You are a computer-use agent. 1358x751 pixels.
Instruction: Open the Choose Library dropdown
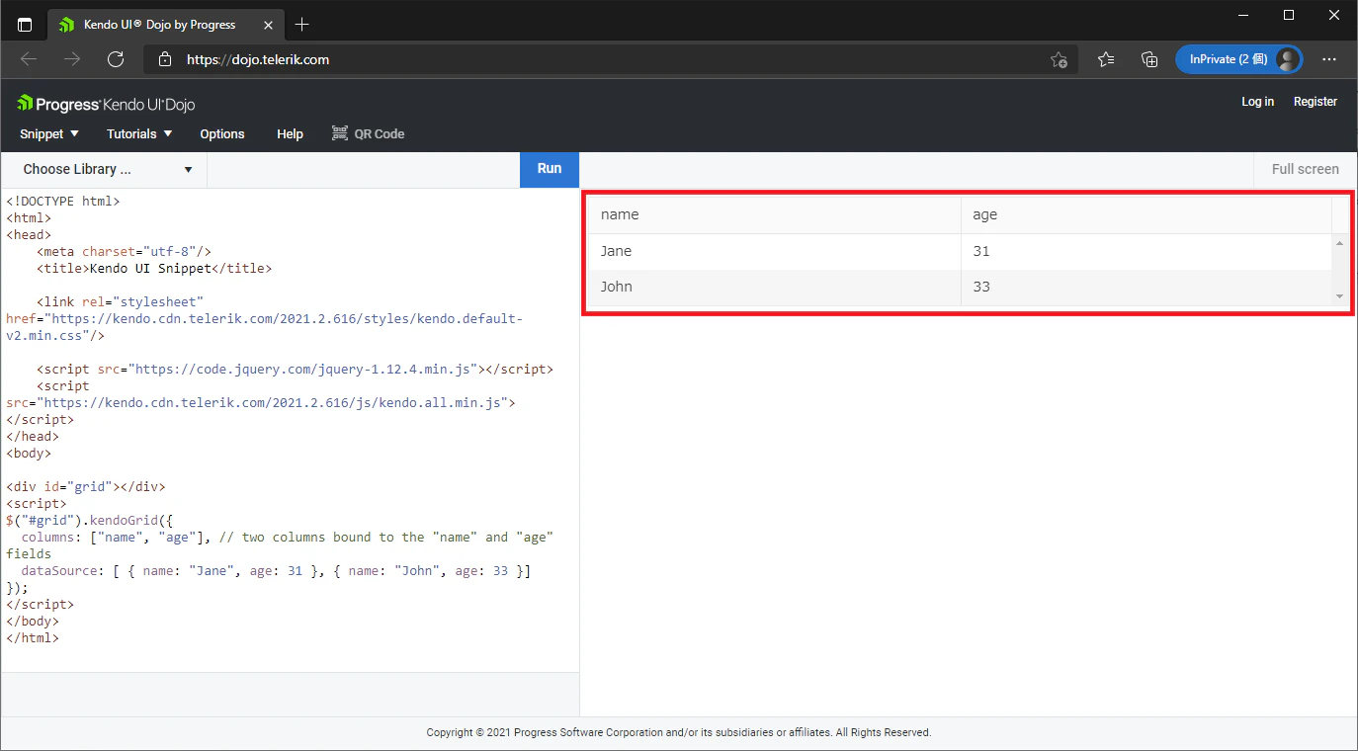[x=105, y=169]
